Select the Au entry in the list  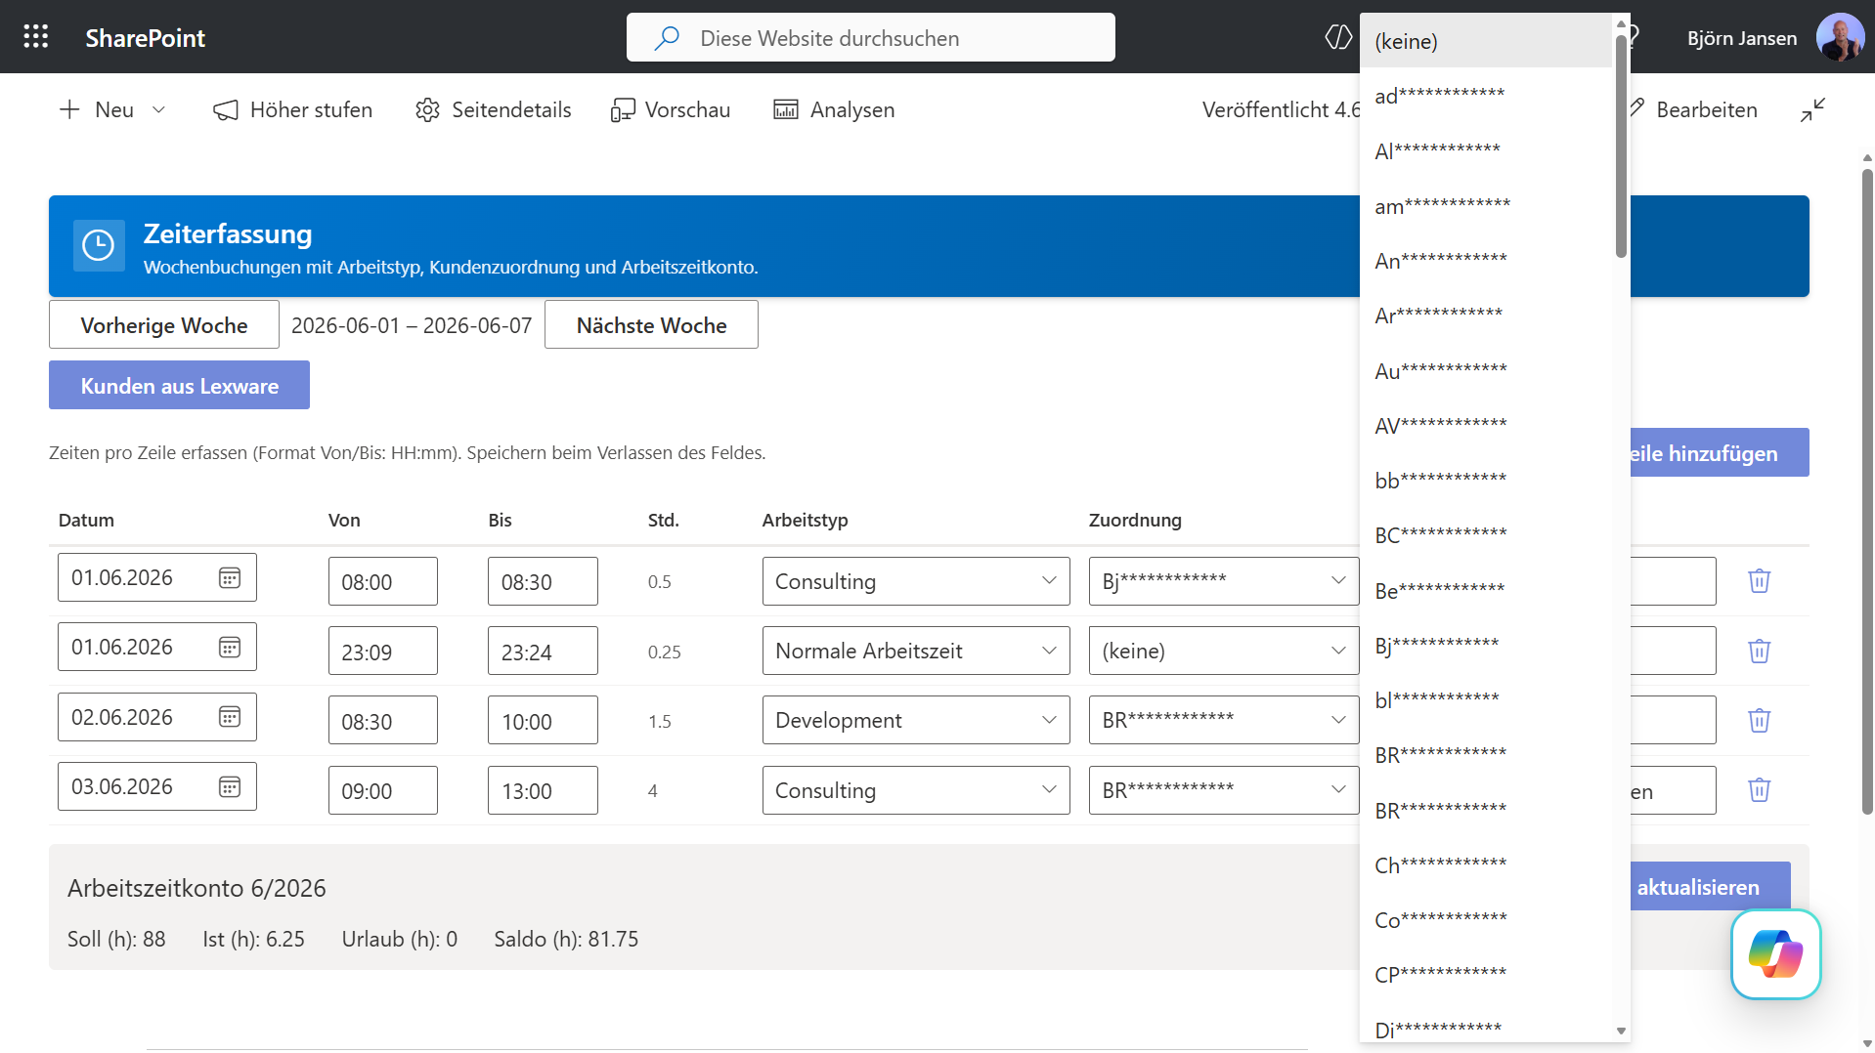pyautogui.click(x=1486, y=370)
